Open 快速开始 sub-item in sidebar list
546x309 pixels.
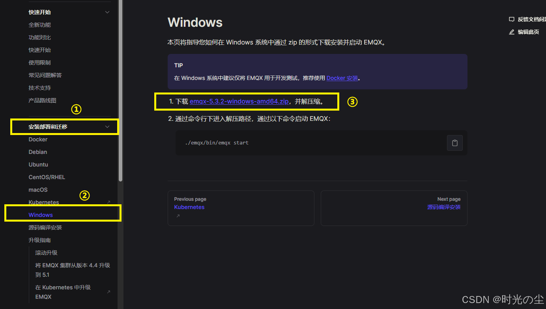pyautogui.click(x=39, y=50)
